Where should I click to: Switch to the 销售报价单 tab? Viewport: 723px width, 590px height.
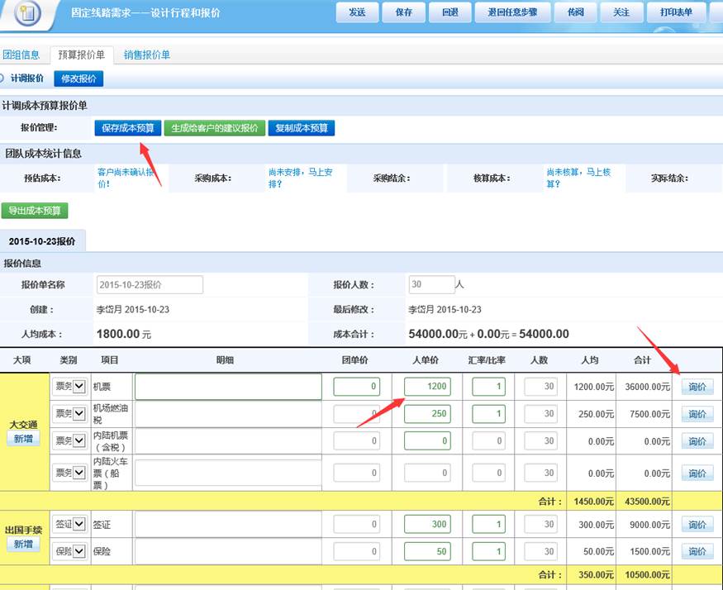tap(147, 55)
